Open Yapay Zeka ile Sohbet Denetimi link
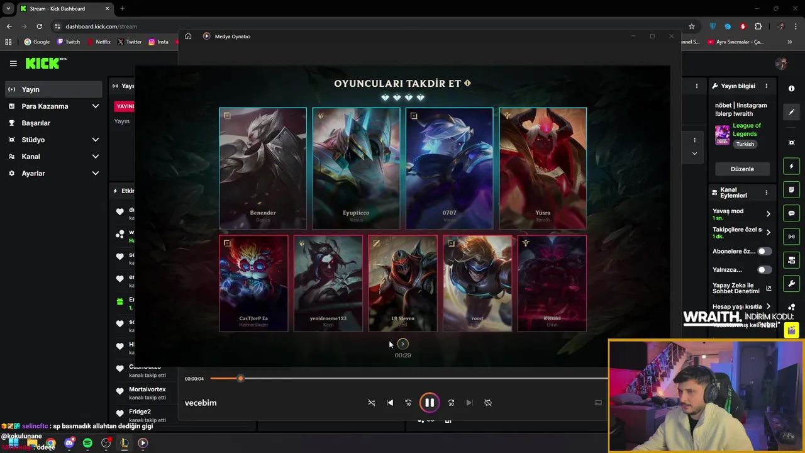The image size is (805, 453). (742, 288)
